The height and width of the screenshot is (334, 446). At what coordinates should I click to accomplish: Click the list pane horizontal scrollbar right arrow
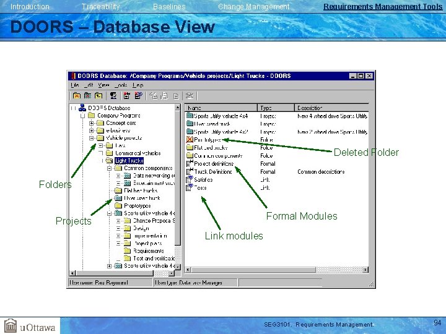366,270
